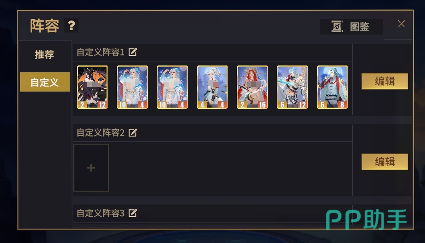Rename 自定义阵容2 using the pencil icon
This screenshot has width=425, height=243.
pos(133,133)
